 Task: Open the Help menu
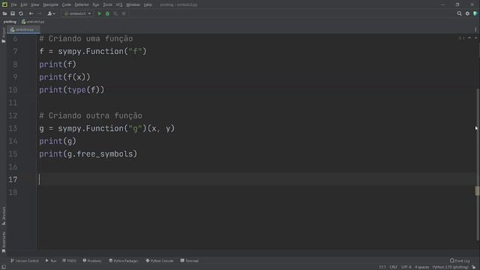tap(148, 4)
